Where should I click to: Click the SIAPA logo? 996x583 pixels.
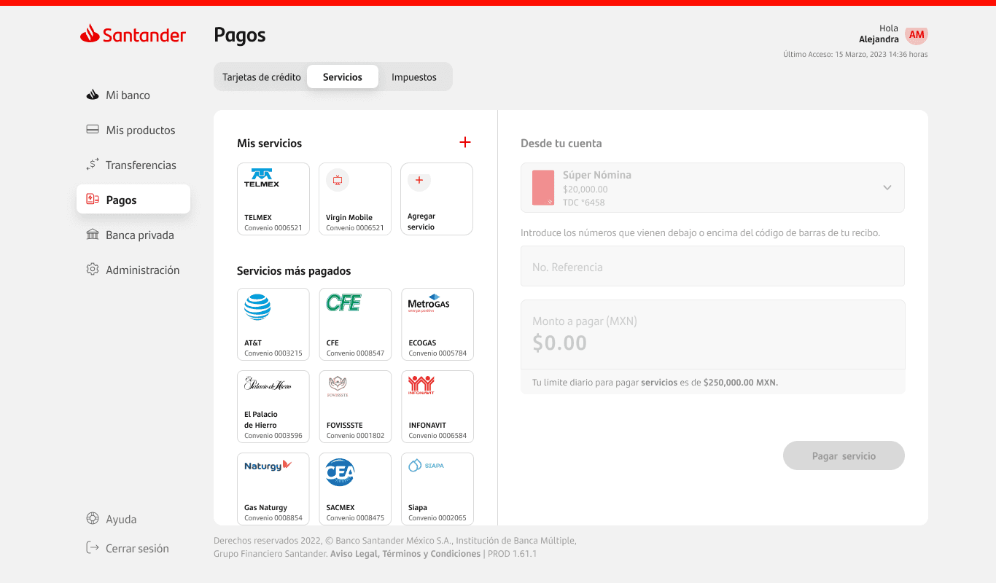pyautogui.click(x=426, y=465)
